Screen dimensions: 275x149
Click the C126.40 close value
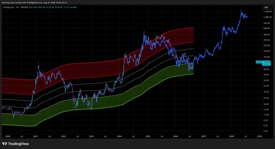coord(58,7)
